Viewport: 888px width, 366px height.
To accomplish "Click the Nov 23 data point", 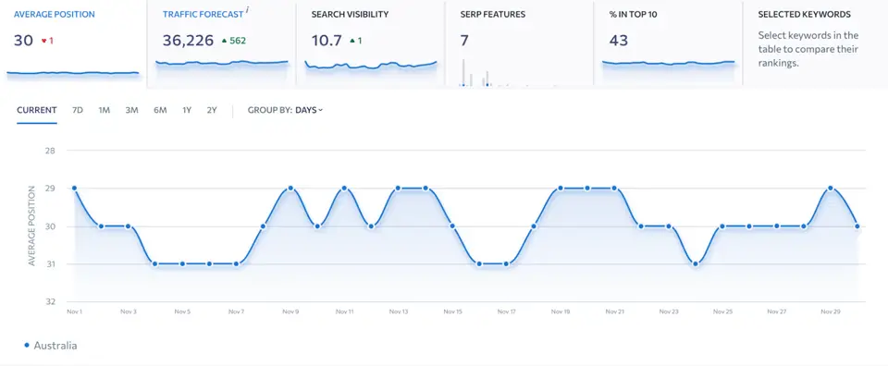I will (x=668, y=226).
